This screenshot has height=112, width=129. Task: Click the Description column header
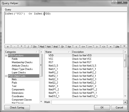97,52
